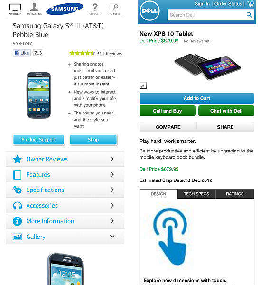Click the Chat with Dell button

226,111
